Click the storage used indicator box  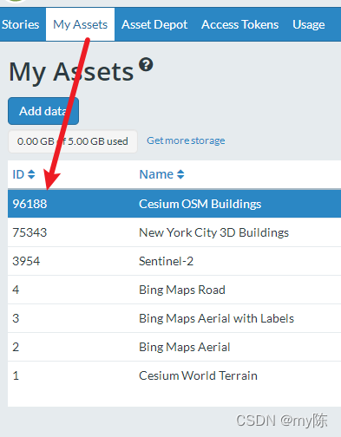pos(73,141)
